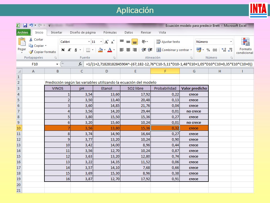
Task: Toggle bold N formatting
Action: click(x=63, y=50)
